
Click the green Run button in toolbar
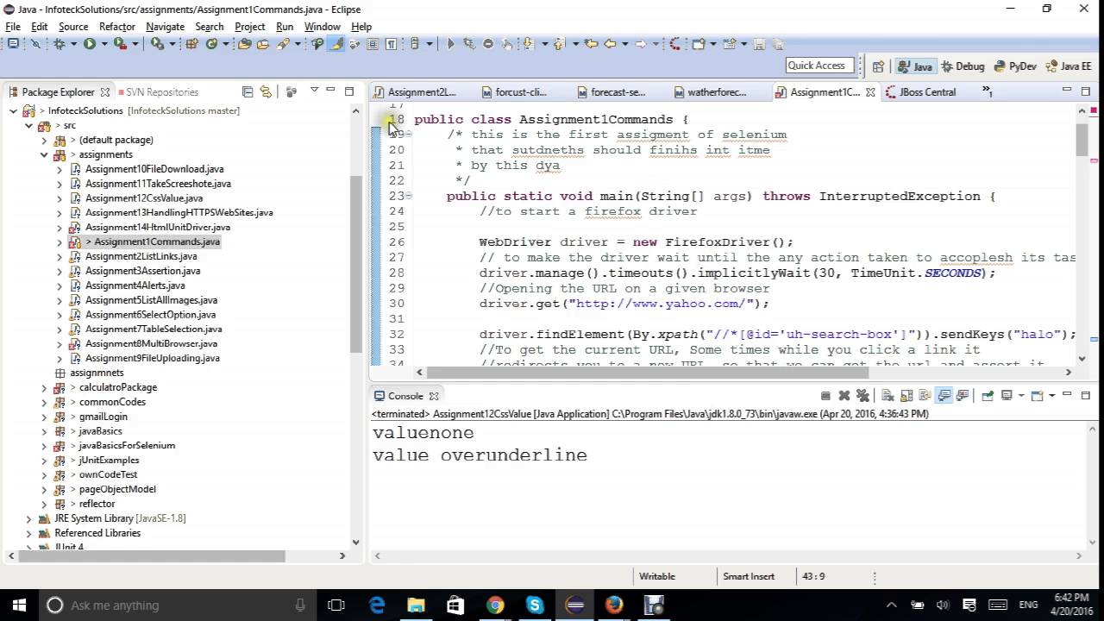point(89,43)
